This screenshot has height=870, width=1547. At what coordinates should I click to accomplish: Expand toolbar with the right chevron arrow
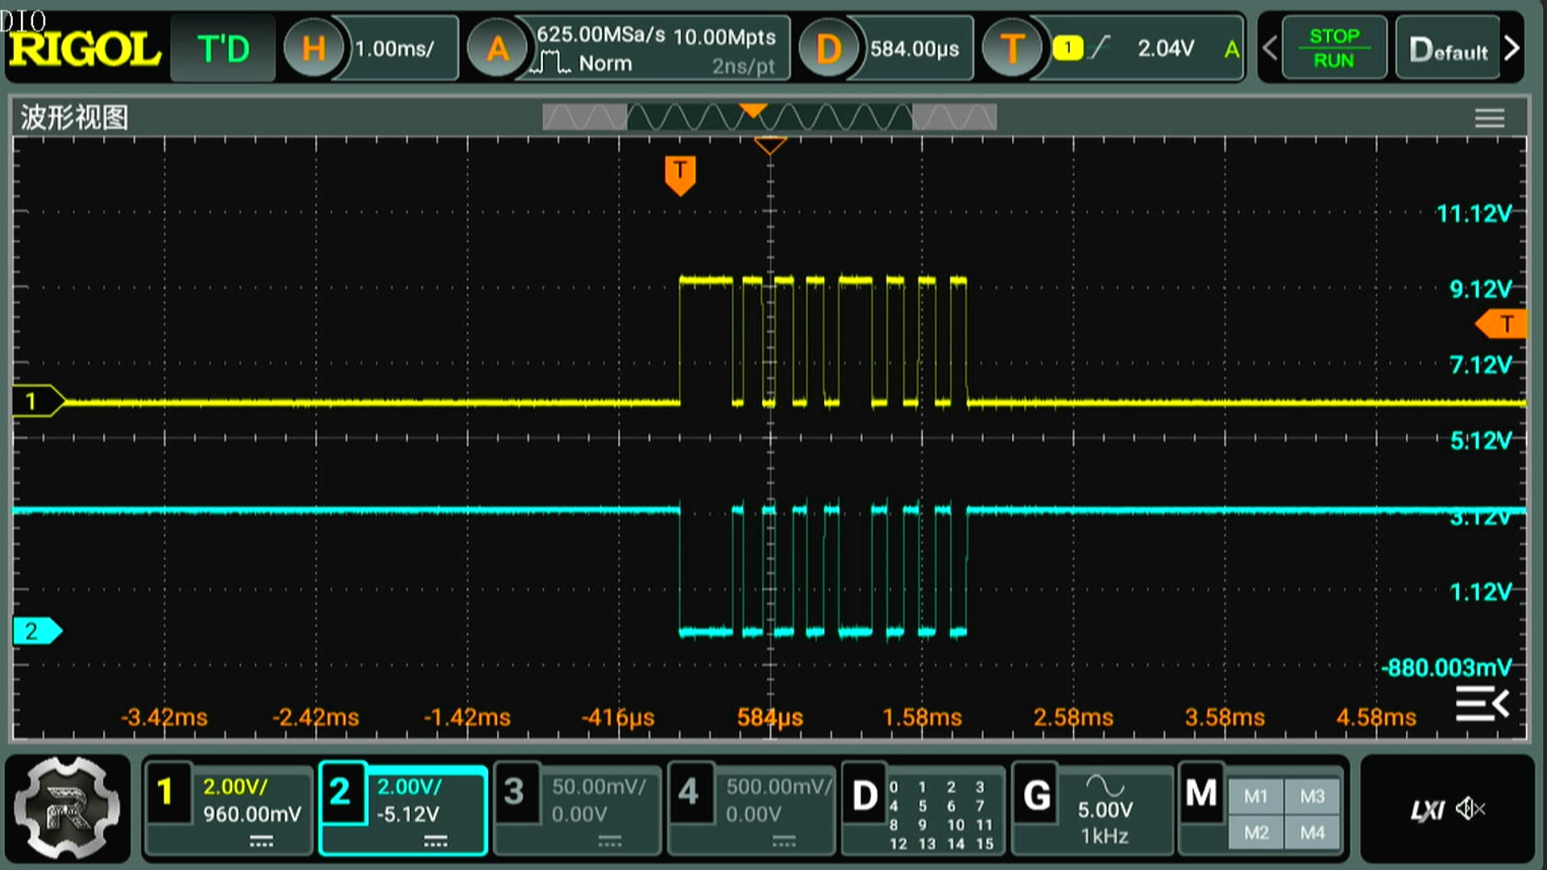(x=1512, y=48)
